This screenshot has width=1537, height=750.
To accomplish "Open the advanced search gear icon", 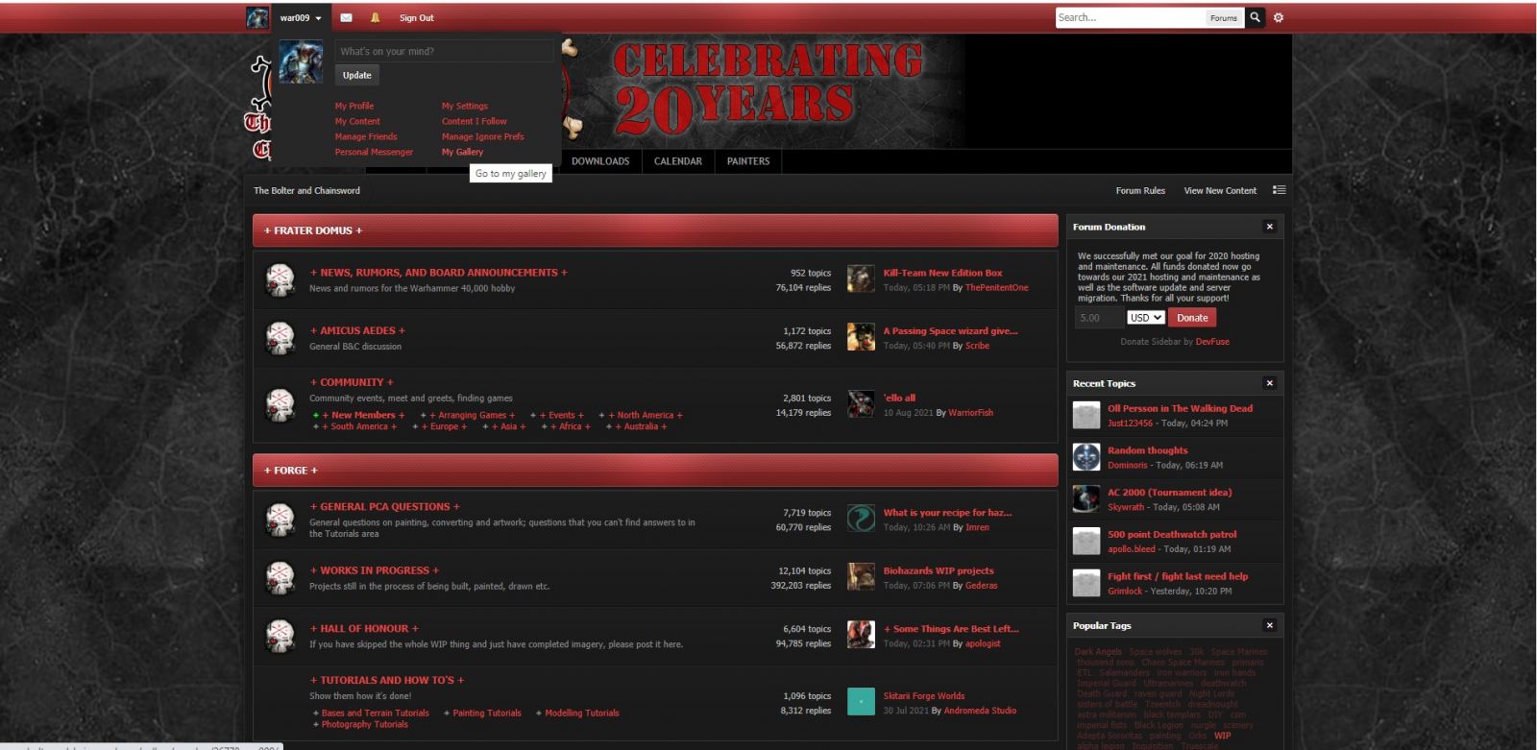I will (x=1278, y=17).
